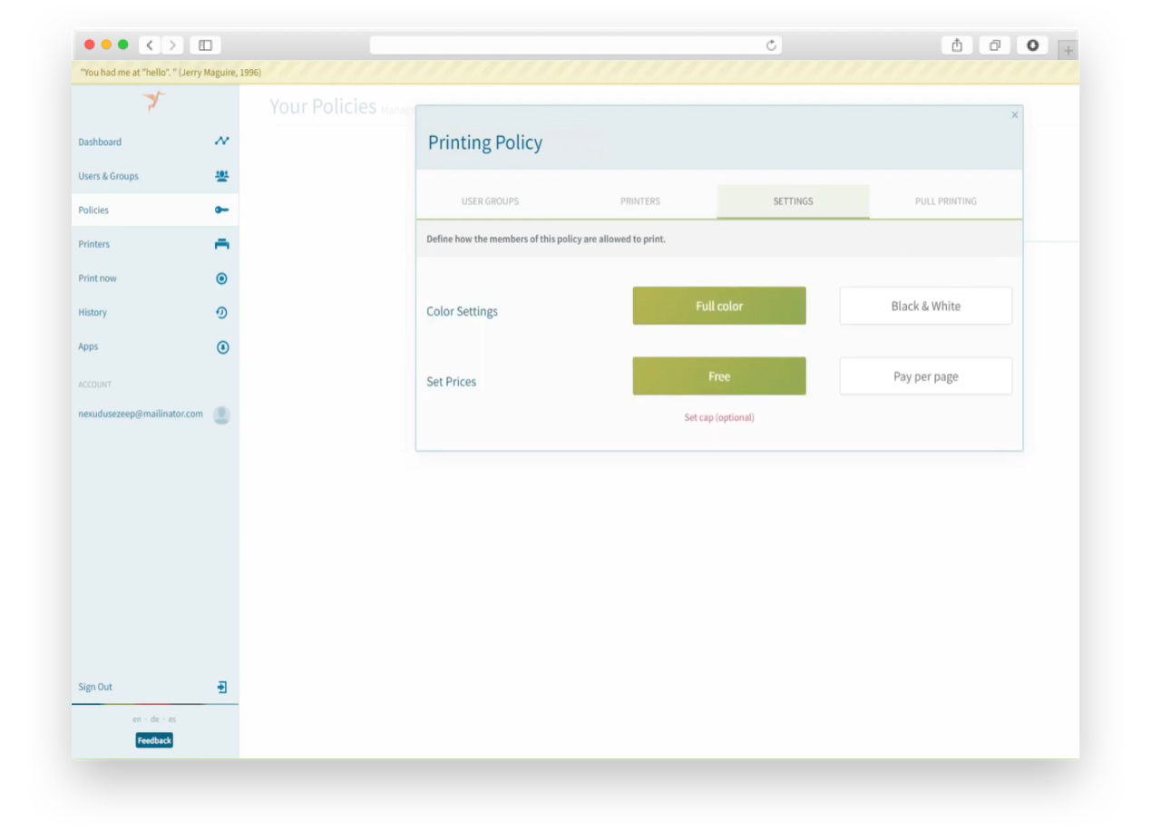Click the Apps download icon
Screen dimensions: 1161x831
coord(221,347)
